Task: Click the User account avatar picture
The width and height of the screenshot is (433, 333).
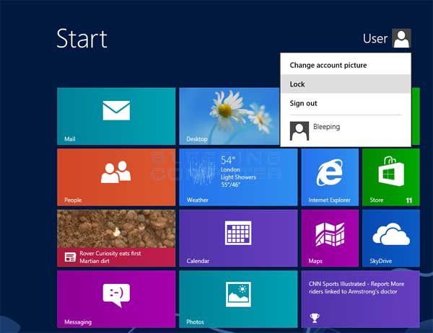Action: [x=401, y=38]
